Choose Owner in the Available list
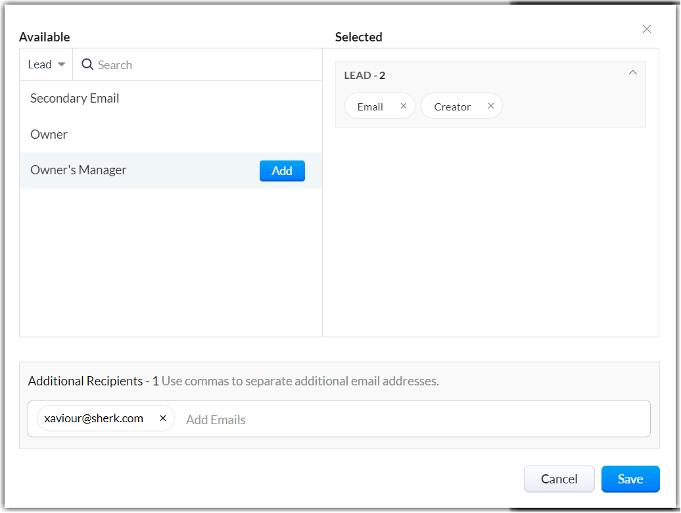This screenshot has height=513, width=681. [49, 135]
